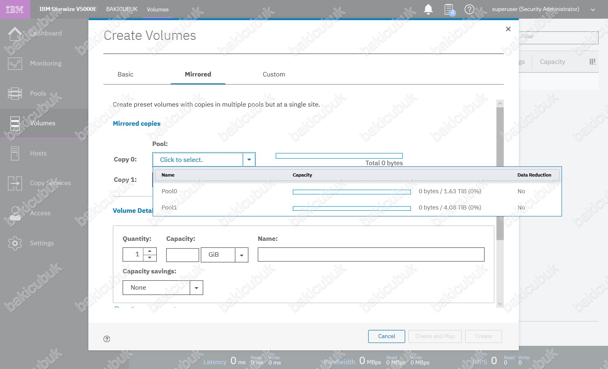
Task: Open the Copy 0 pool dropdown arrow
Action: pyautogui.click(x=249, y=159)
